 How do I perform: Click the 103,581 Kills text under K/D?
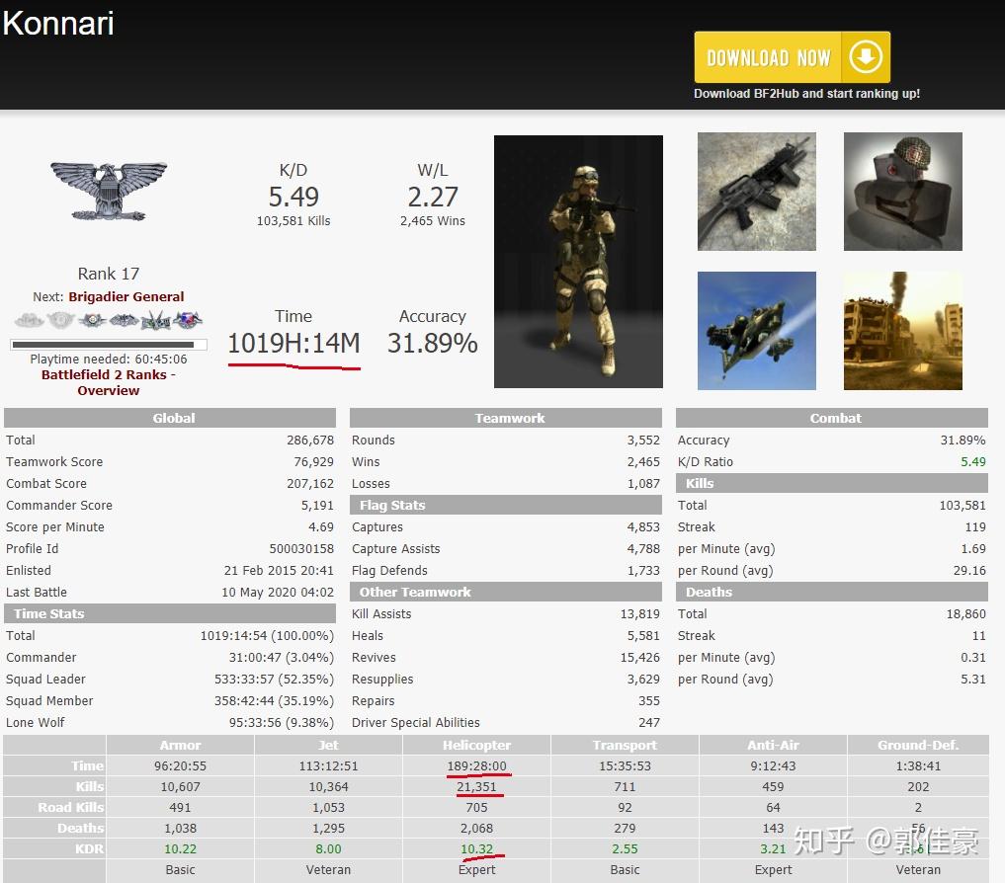(x=293, y=221)
